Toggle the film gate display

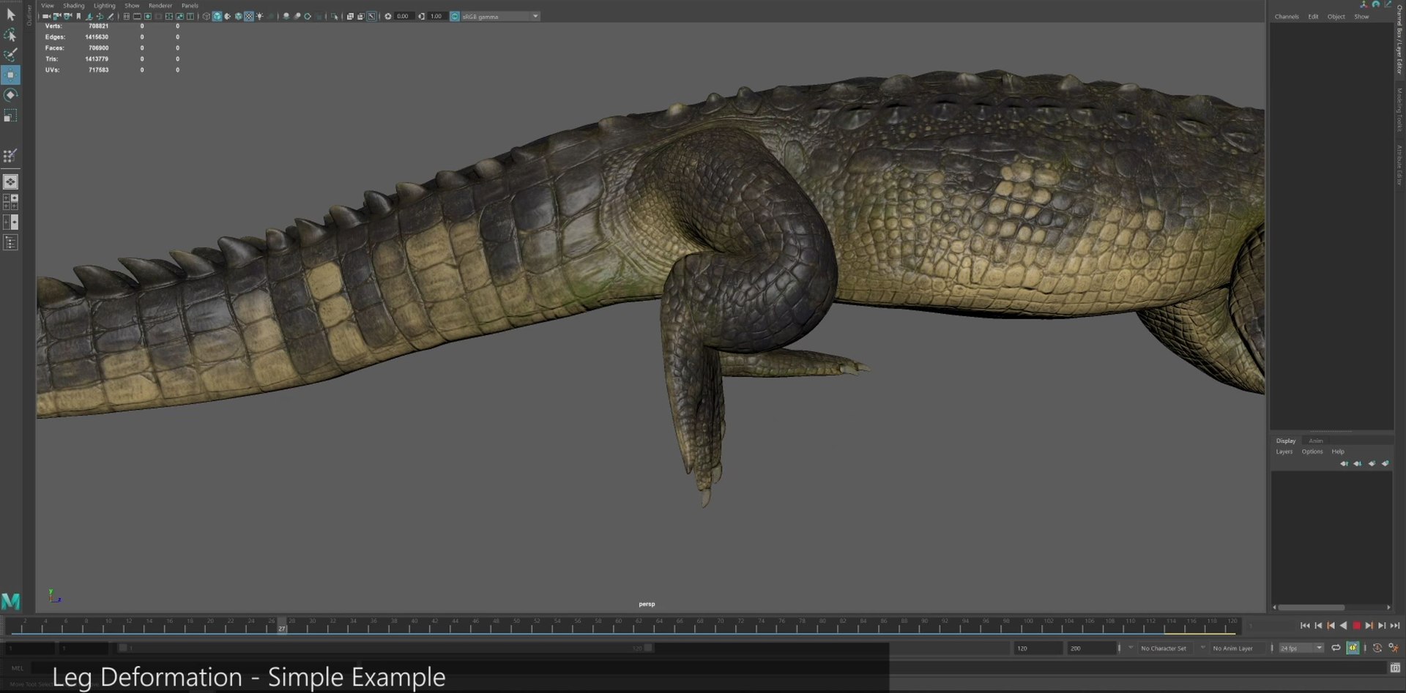tap(137, 16)
